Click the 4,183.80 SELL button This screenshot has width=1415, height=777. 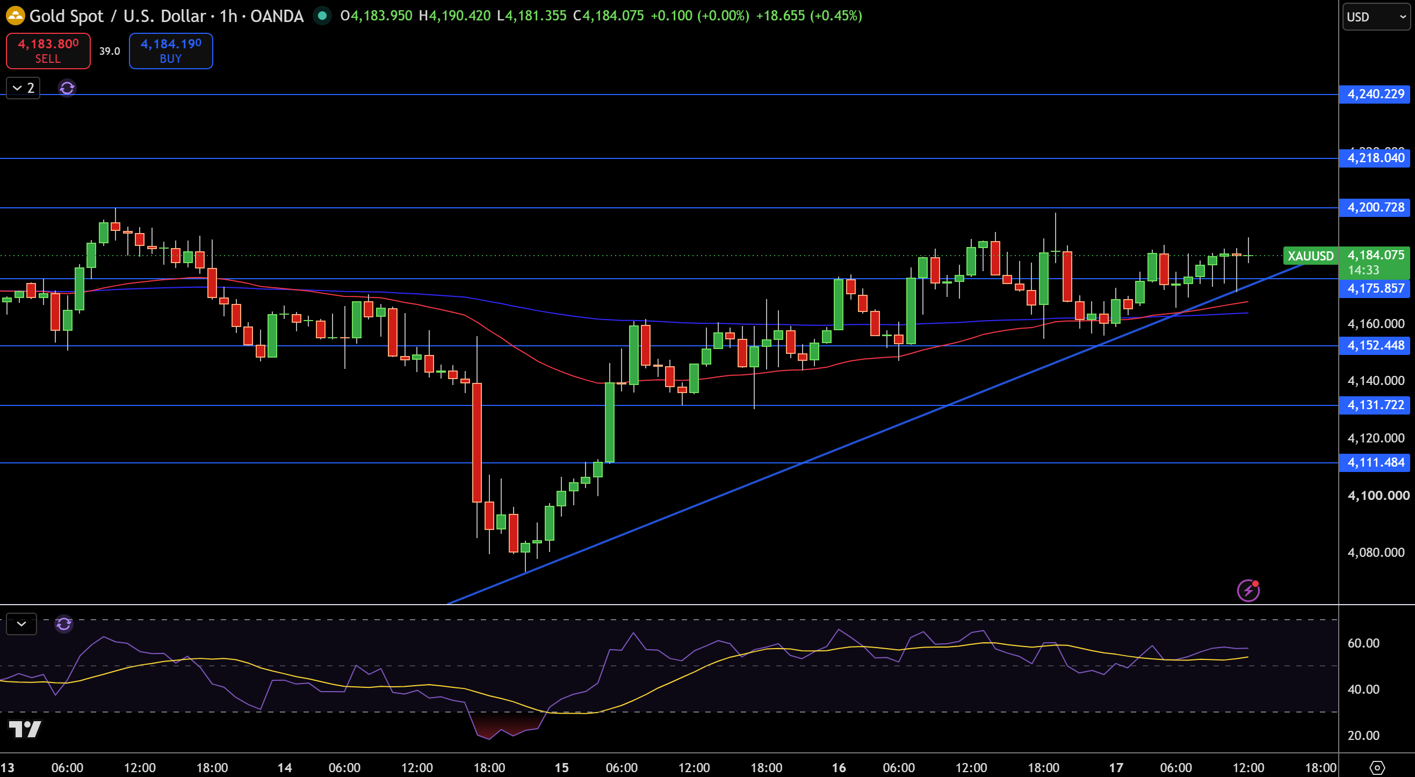tap(48, 51)
